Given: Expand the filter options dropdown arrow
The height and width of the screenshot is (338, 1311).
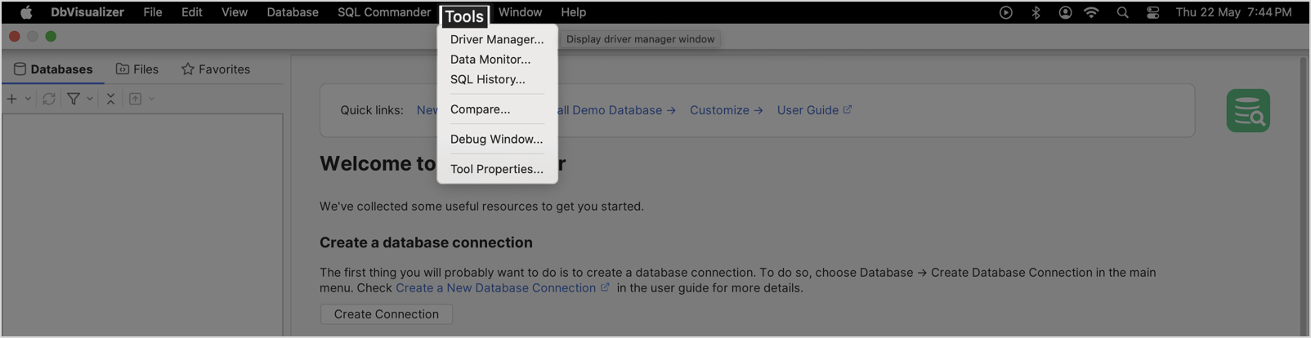Looking at the screenshot, I should (90, 99).
